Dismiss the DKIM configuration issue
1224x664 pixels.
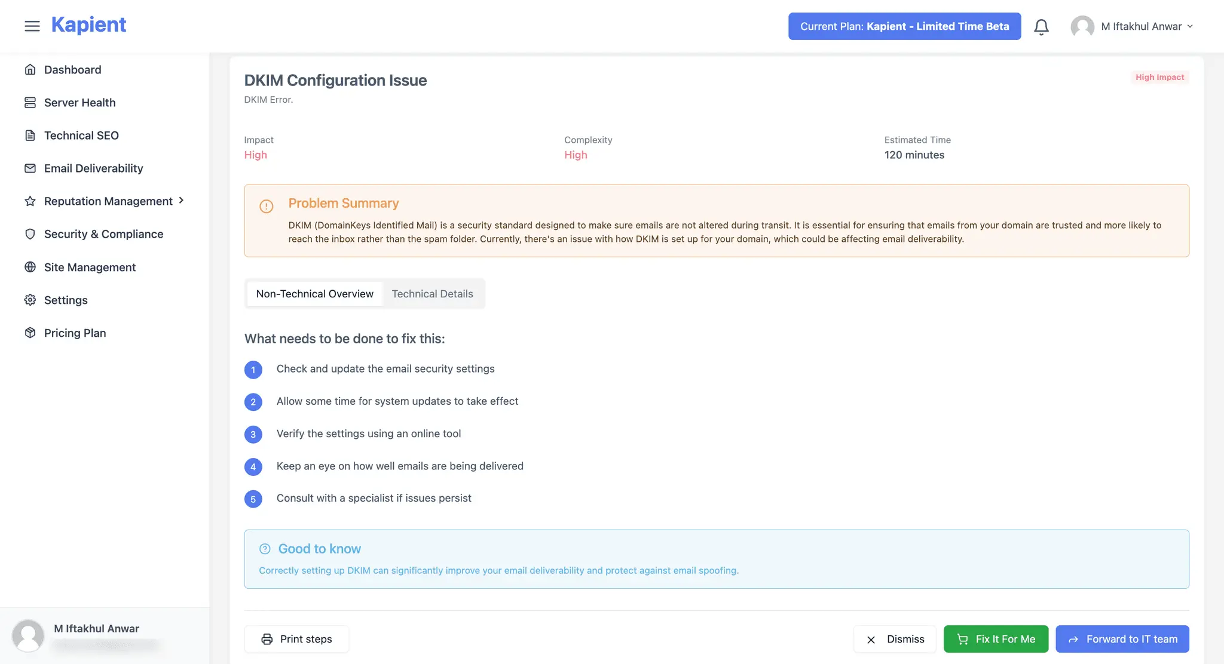895,639
